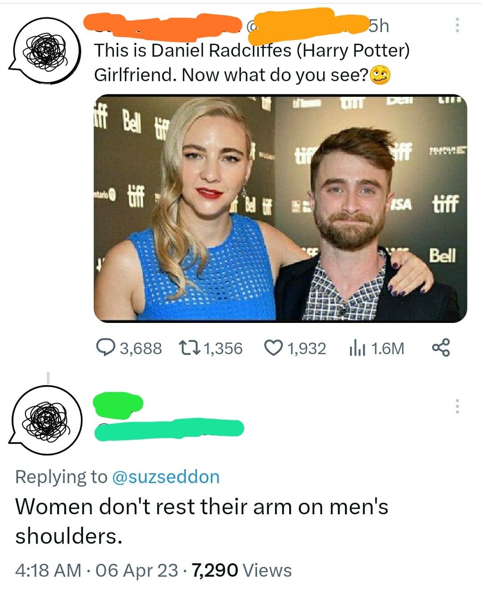Viewport: 482px width, 591px height.
Task: Open the embedded tiff red carpet photo
Action: [x=280, y=208]
